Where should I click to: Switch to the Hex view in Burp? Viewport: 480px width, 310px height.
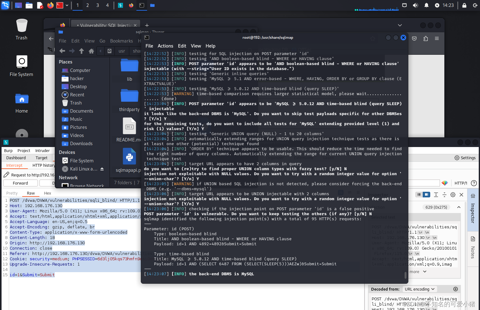coord(48,193)
